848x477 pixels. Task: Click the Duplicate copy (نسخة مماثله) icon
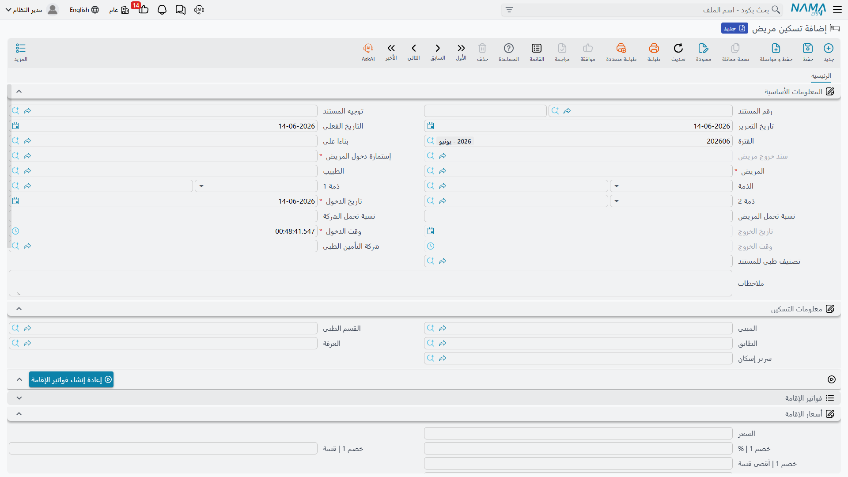click(735, 48)
